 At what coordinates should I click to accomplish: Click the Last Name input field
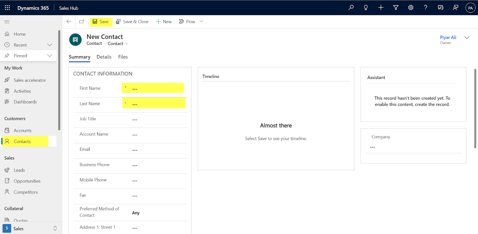click(x=154, y=103)
